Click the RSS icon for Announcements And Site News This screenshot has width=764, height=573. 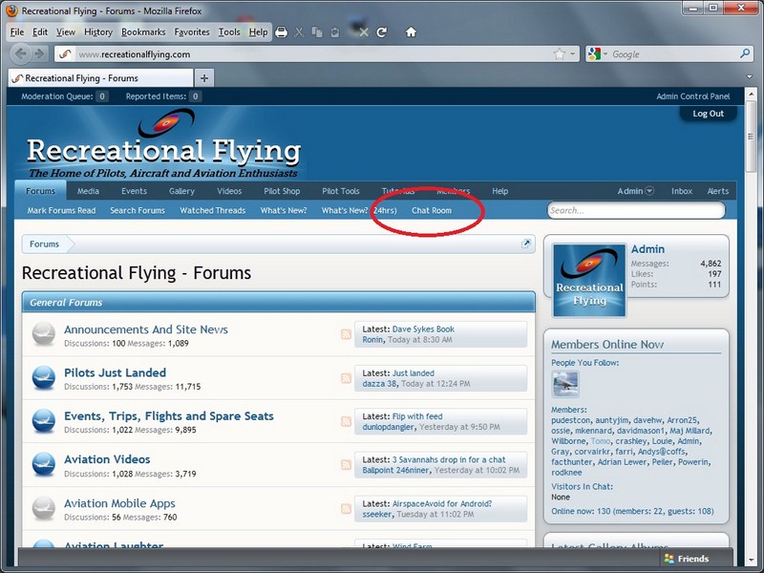tap(346, 334)
